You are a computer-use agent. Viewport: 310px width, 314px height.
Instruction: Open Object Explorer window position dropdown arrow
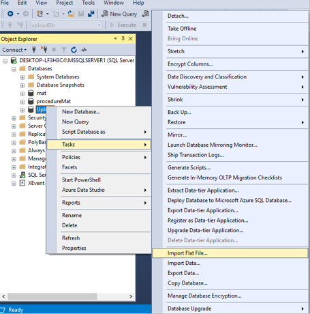coord(115,39)
